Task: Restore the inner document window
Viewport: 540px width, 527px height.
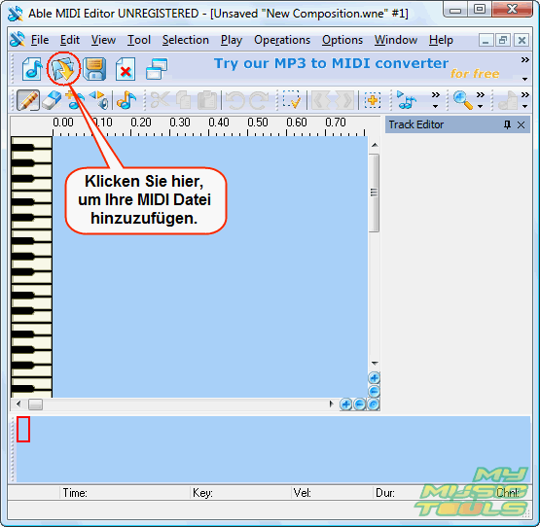Action: [x=503, y=40]
